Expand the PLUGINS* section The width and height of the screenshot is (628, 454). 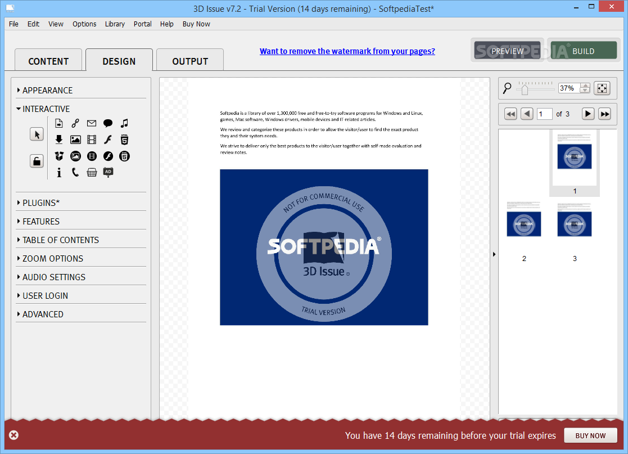click(x=41, y=203)
